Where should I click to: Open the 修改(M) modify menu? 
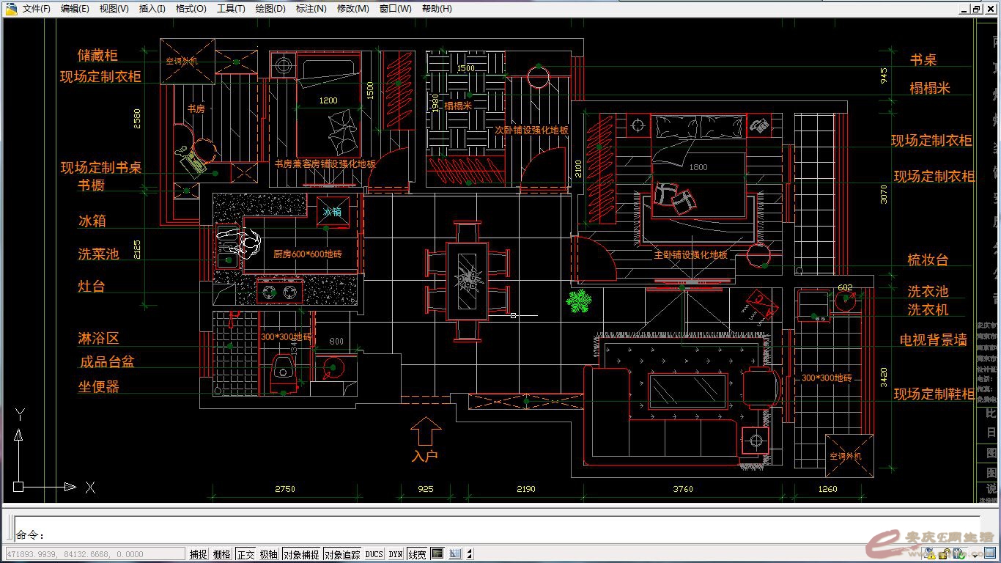[352, 9]
